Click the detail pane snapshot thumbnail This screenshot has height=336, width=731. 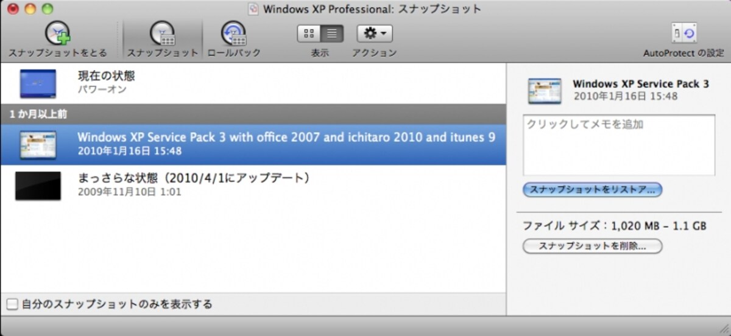(545, 91)
